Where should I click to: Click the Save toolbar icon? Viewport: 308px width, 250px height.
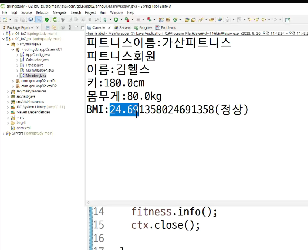click(x=16, y=19)
